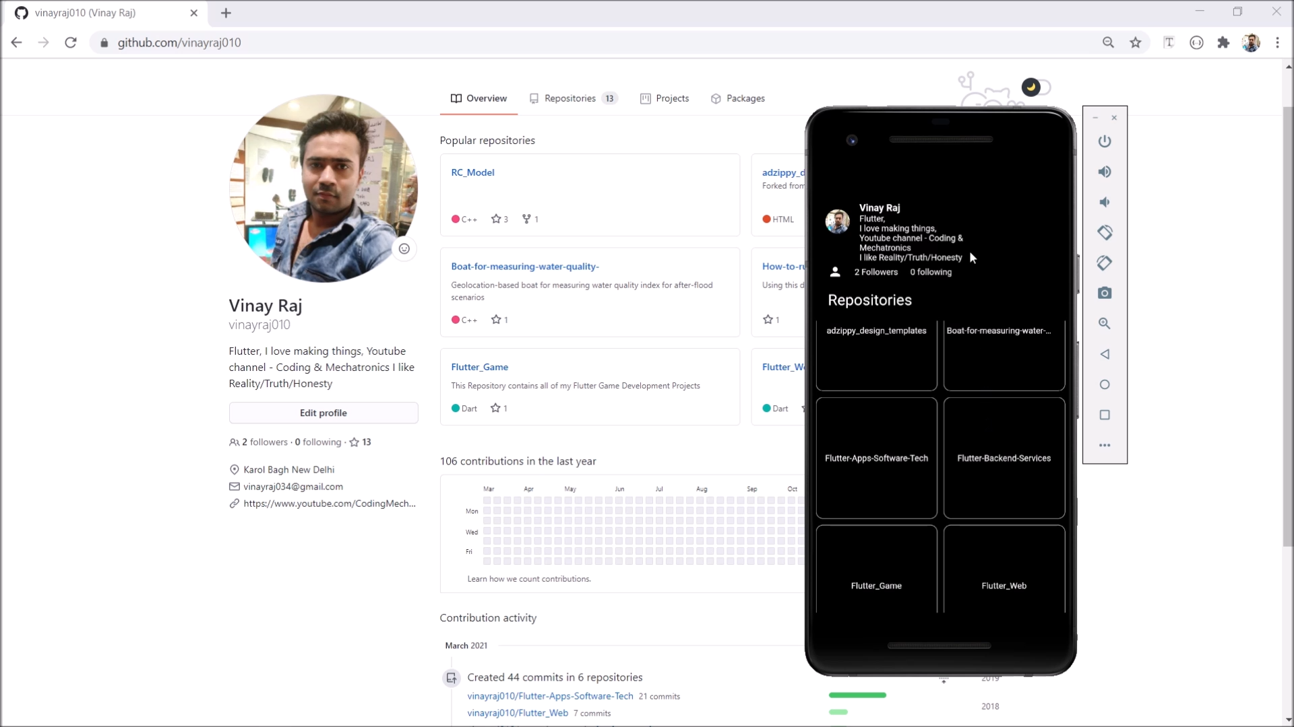The image size is (1294, 727).
Task: Open Flutter_Game repository link
Action: [x=479, y=367]
